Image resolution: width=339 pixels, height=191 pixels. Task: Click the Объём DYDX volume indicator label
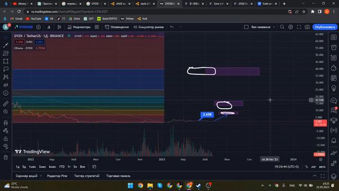(x=23, y=48)
